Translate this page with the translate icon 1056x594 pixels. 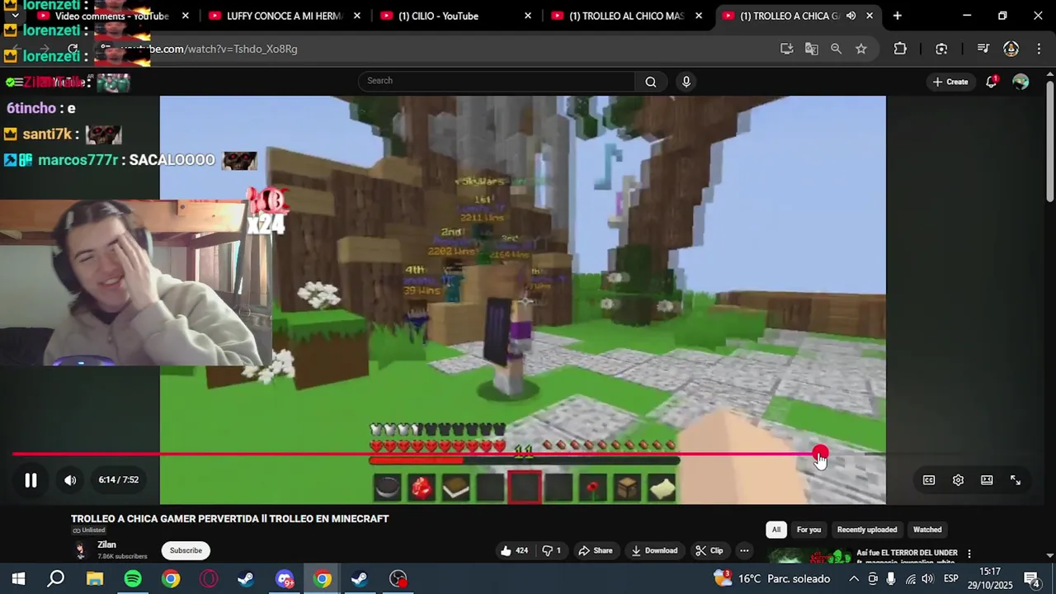(x=812, y=49)
